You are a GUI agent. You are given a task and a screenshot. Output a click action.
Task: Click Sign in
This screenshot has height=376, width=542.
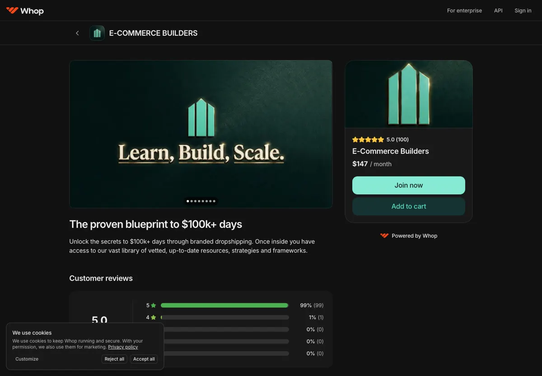coord(523,10)
